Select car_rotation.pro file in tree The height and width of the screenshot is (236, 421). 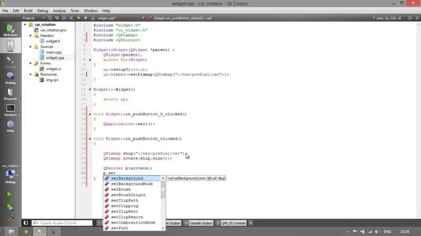53,30
